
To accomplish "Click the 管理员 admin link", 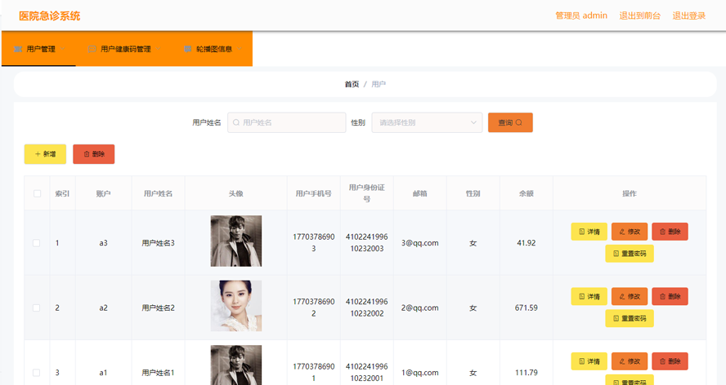I will click(581, 15).
